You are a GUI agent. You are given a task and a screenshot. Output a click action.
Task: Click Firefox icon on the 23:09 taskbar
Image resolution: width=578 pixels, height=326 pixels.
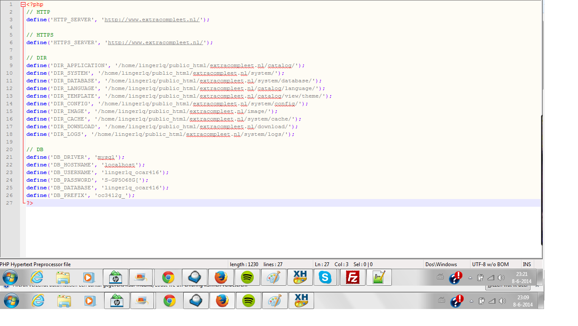point(222,301)
